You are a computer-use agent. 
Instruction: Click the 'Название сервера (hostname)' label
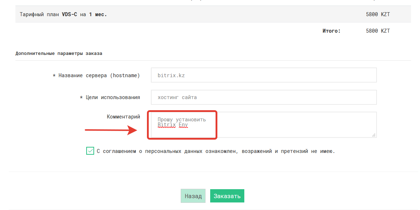pos(99,75)
